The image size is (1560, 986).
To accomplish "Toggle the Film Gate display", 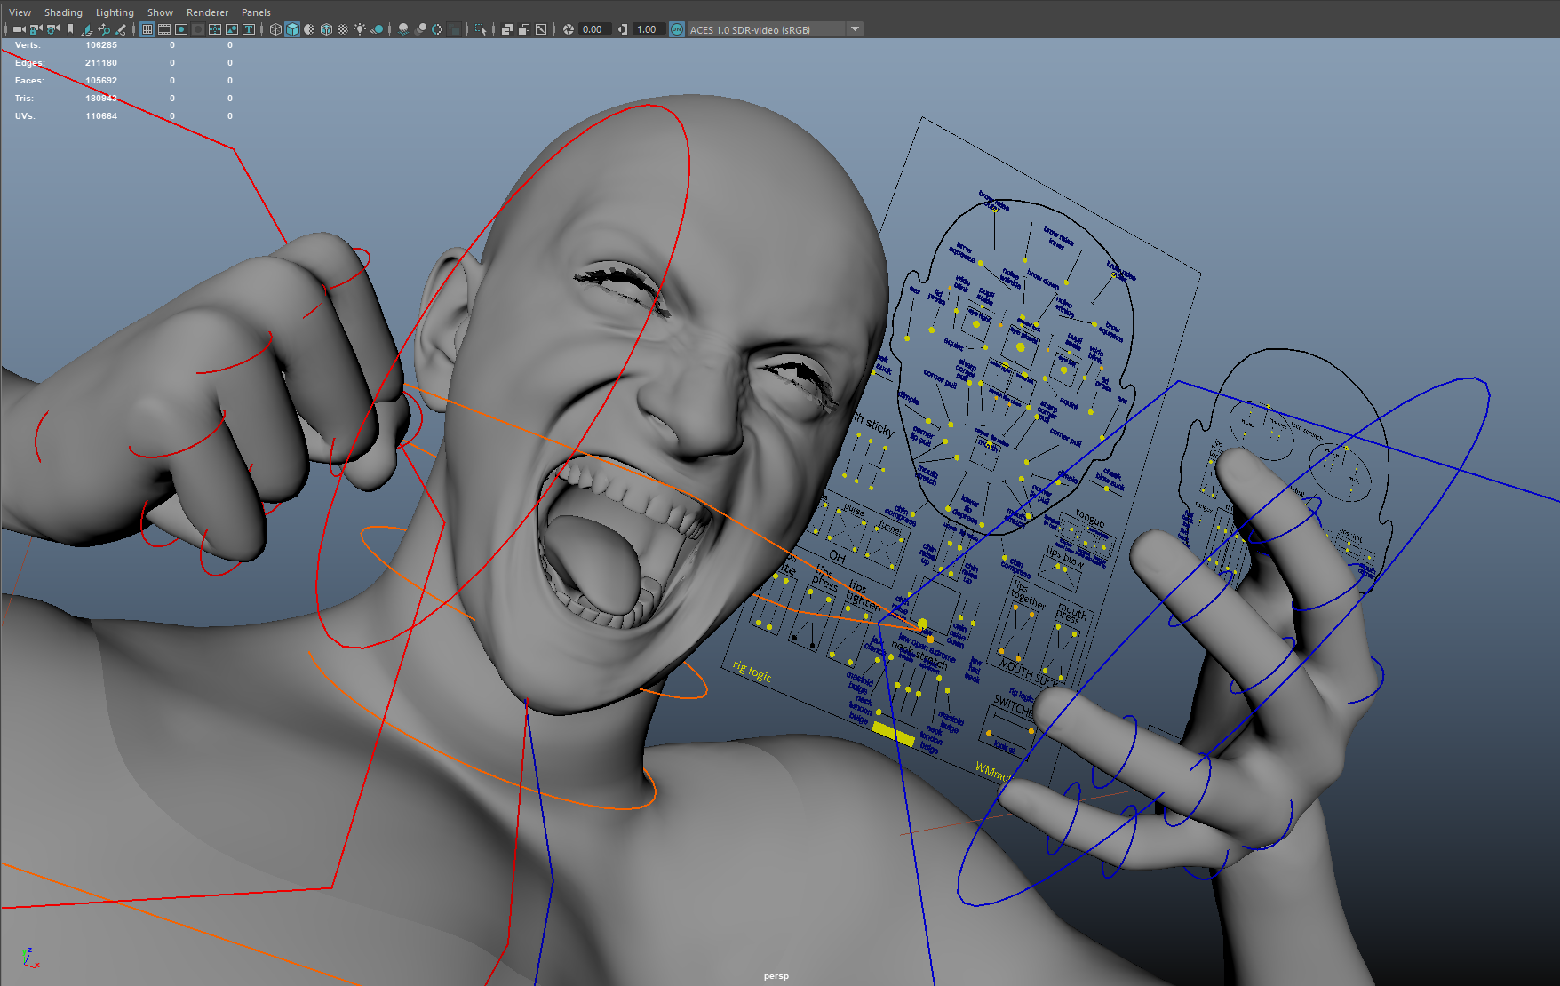I will click(164, 29).
